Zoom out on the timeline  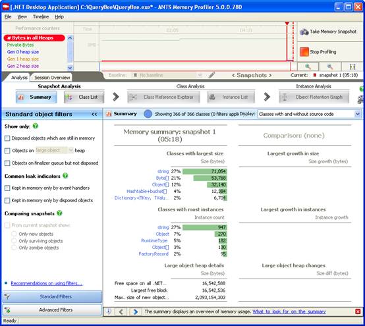tap(329, 67)
